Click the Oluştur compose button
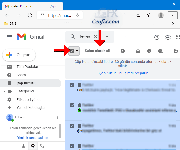The height and width of the screenshot is (150, 180). click(19, 55)
